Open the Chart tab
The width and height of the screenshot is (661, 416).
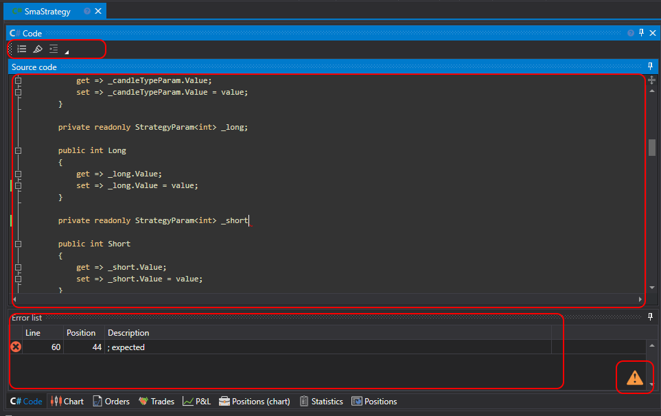pos(67,402)
